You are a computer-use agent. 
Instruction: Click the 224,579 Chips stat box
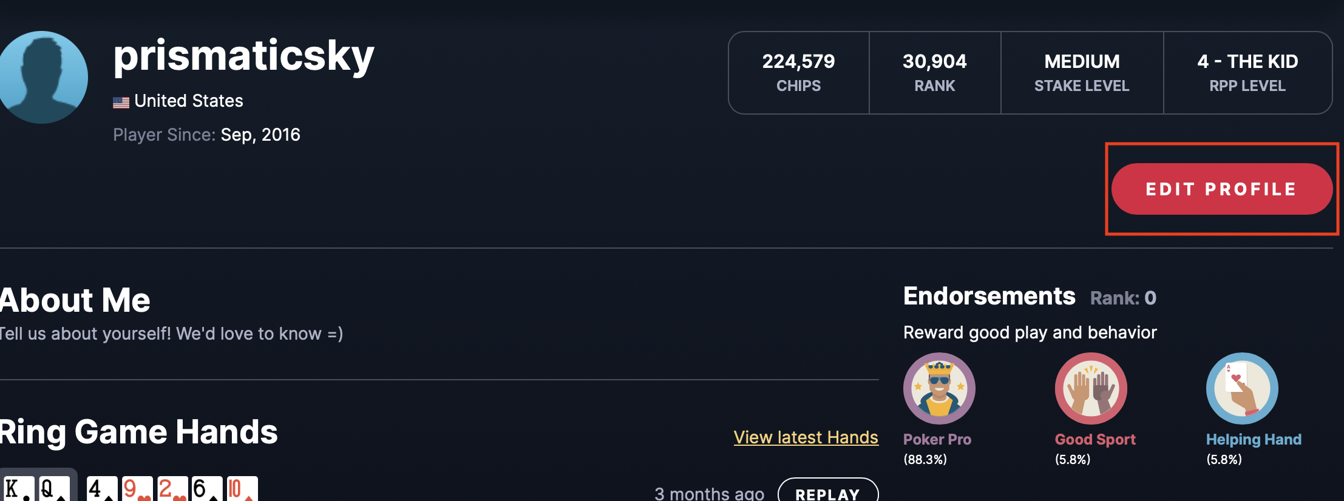click(x=799, y=73)
